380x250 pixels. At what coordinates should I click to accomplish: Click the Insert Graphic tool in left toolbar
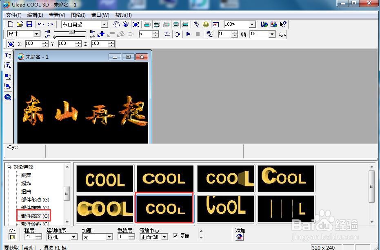[x=8, y=77]
